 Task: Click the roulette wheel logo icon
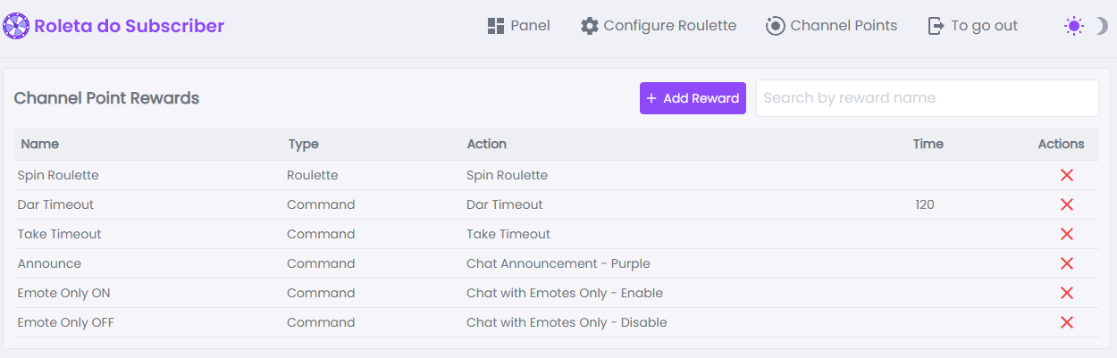17,26
